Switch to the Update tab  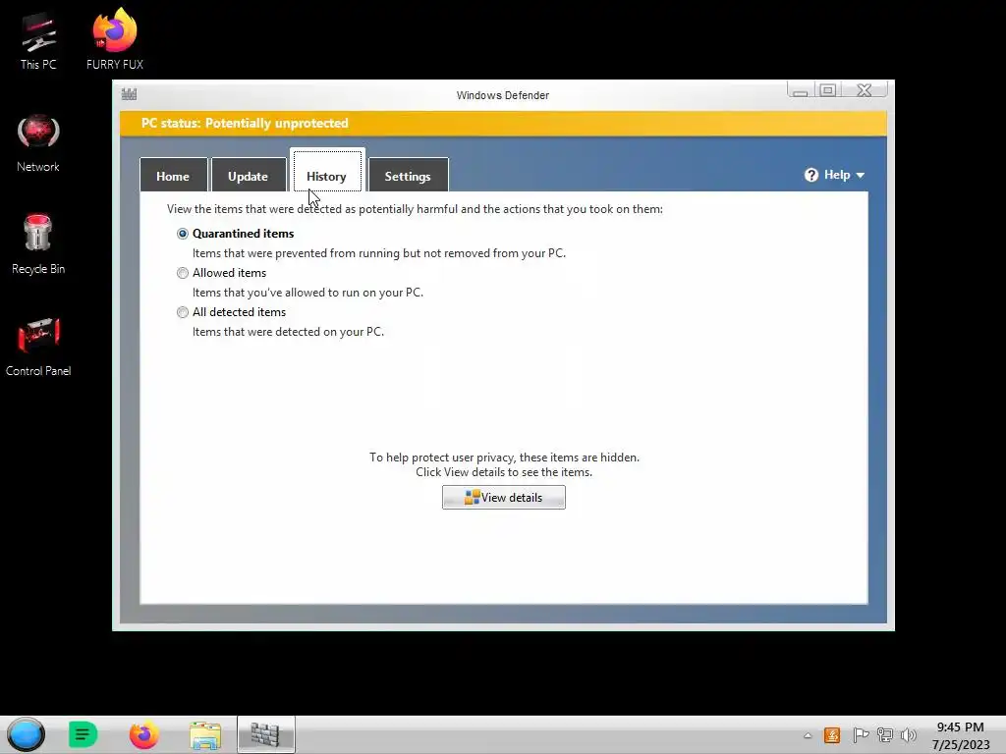(x=249, y=175)
